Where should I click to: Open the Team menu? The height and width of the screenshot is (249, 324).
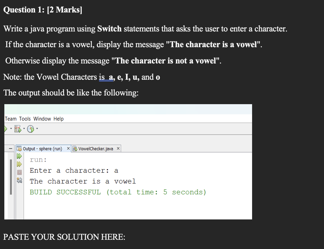[11, 119]
